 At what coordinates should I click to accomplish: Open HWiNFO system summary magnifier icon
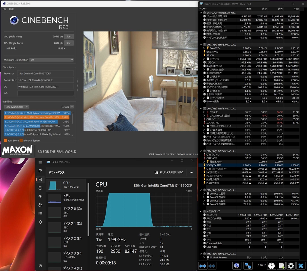237,266
